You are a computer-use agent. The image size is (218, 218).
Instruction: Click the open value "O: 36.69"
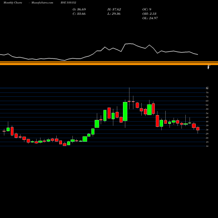[x=79, y=9]
